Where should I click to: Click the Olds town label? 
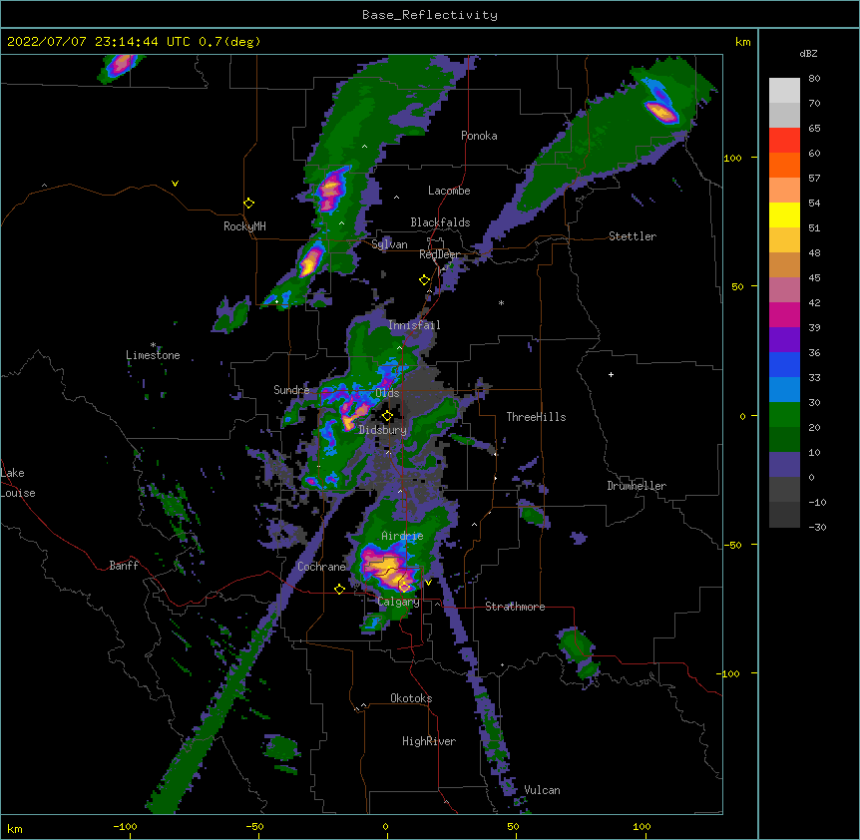387,393
